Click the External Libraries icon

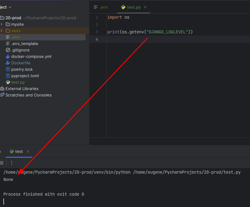(x=2, y=88)
